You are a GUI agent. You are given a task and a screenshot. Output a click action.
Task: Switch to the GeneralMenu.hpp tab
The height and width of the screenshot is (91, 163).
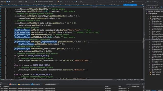coord(87,5)
